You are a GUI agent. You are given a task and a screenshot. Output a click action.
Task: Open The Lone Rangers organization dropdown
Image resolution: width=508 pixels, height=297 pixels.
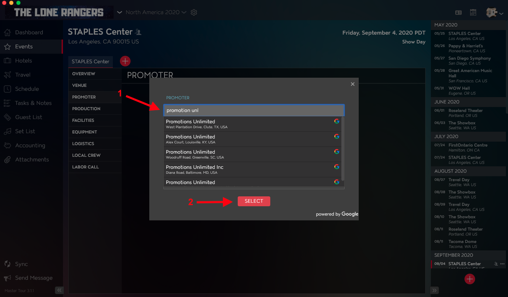click(x=120, y=12)
